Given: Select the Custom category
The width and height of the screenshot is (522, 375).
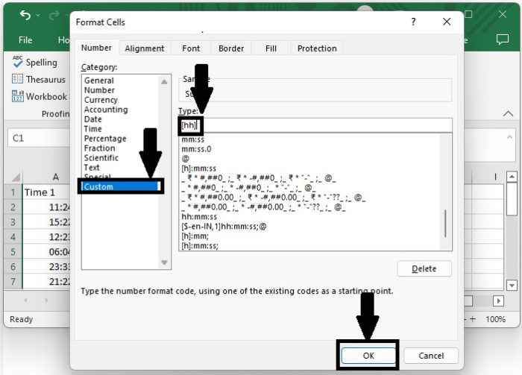Looking at the screenshot, I should tap(121, 186).
